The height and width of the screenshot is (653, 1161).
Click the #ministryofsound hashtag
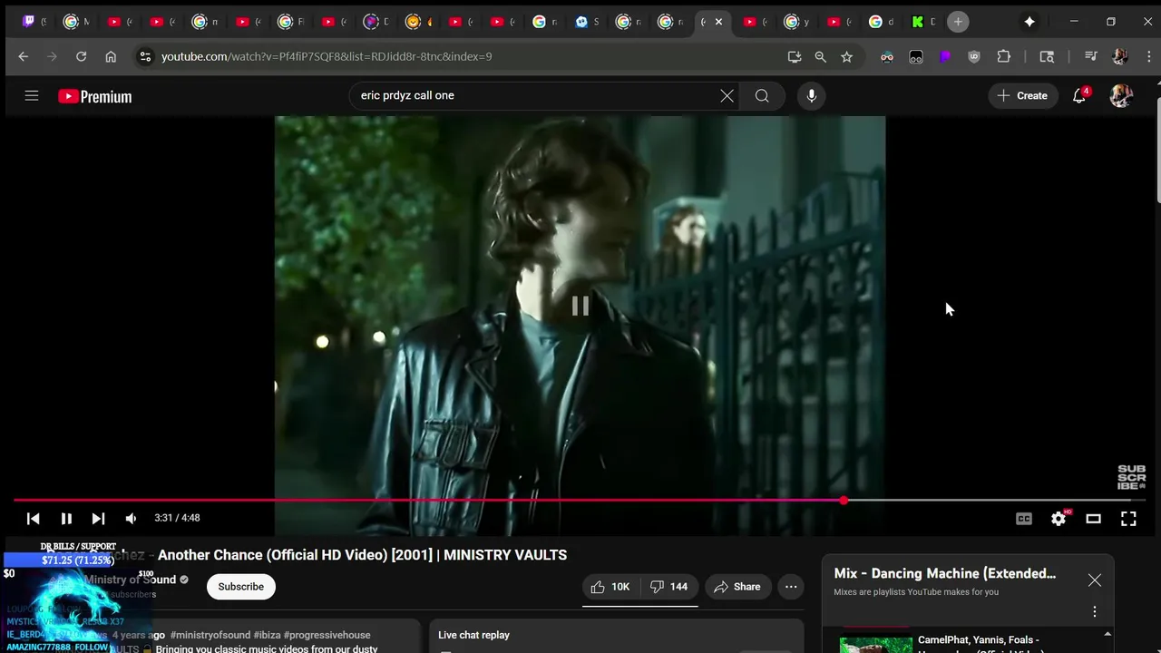(210, 635)
